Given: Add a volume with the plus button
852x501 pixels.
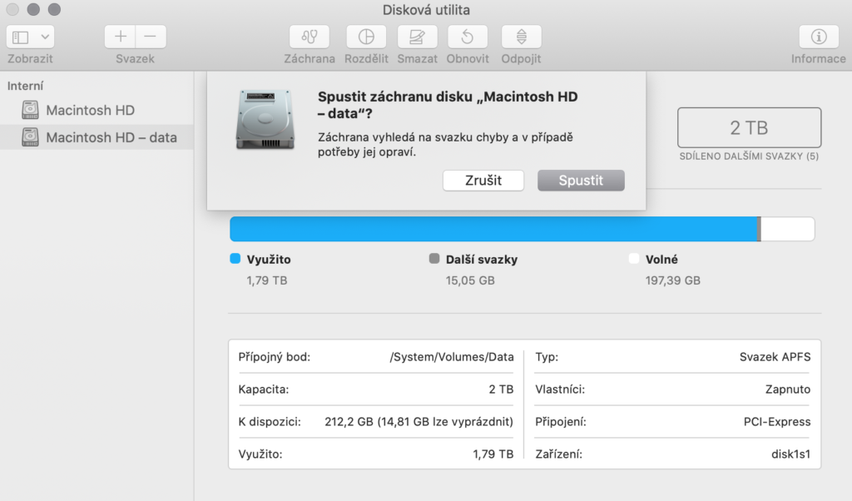Looking at the screenshot, I should pos(120,37).
